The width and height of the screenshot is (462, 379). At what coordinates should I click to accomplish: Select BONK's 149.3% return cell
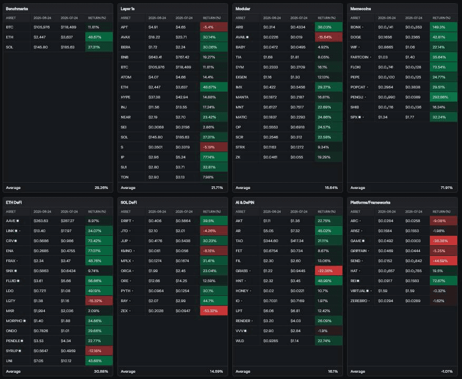pyautogui.click(x=444, y=27)
